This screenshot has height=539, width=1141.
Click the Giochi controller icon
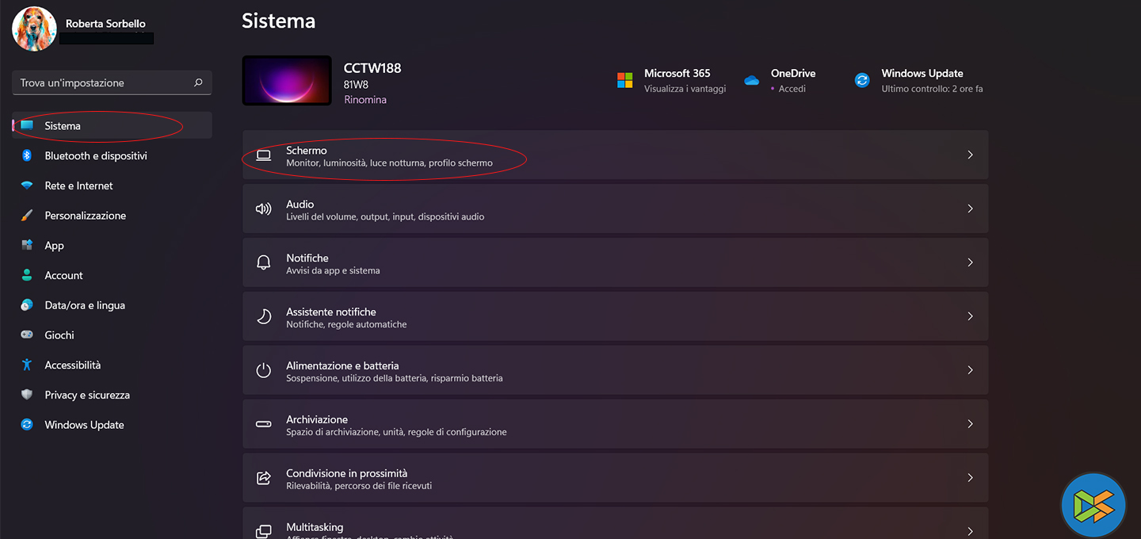tap(27, 335)
